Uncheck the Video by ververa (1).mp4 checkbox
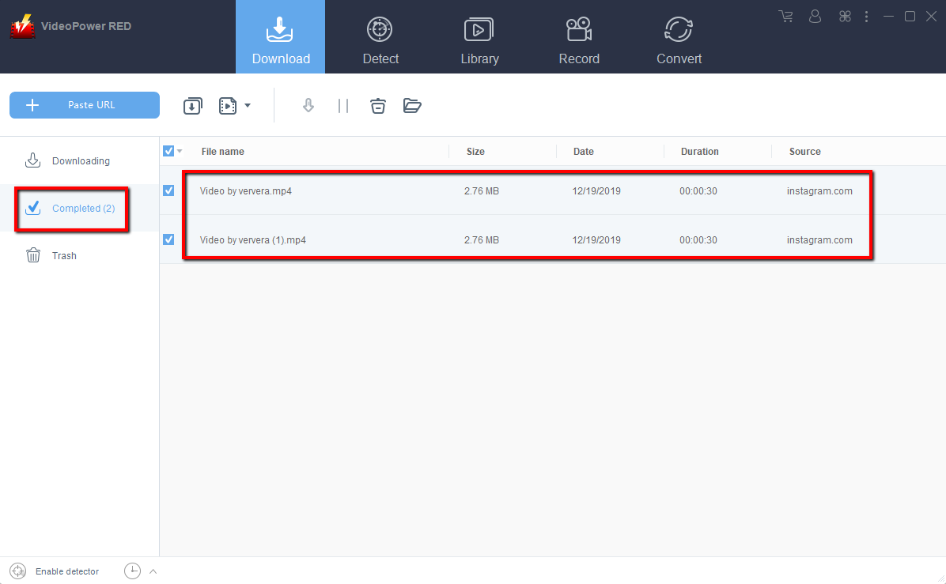This screenshot has height=584, width=946. click(x=168, y=239)
